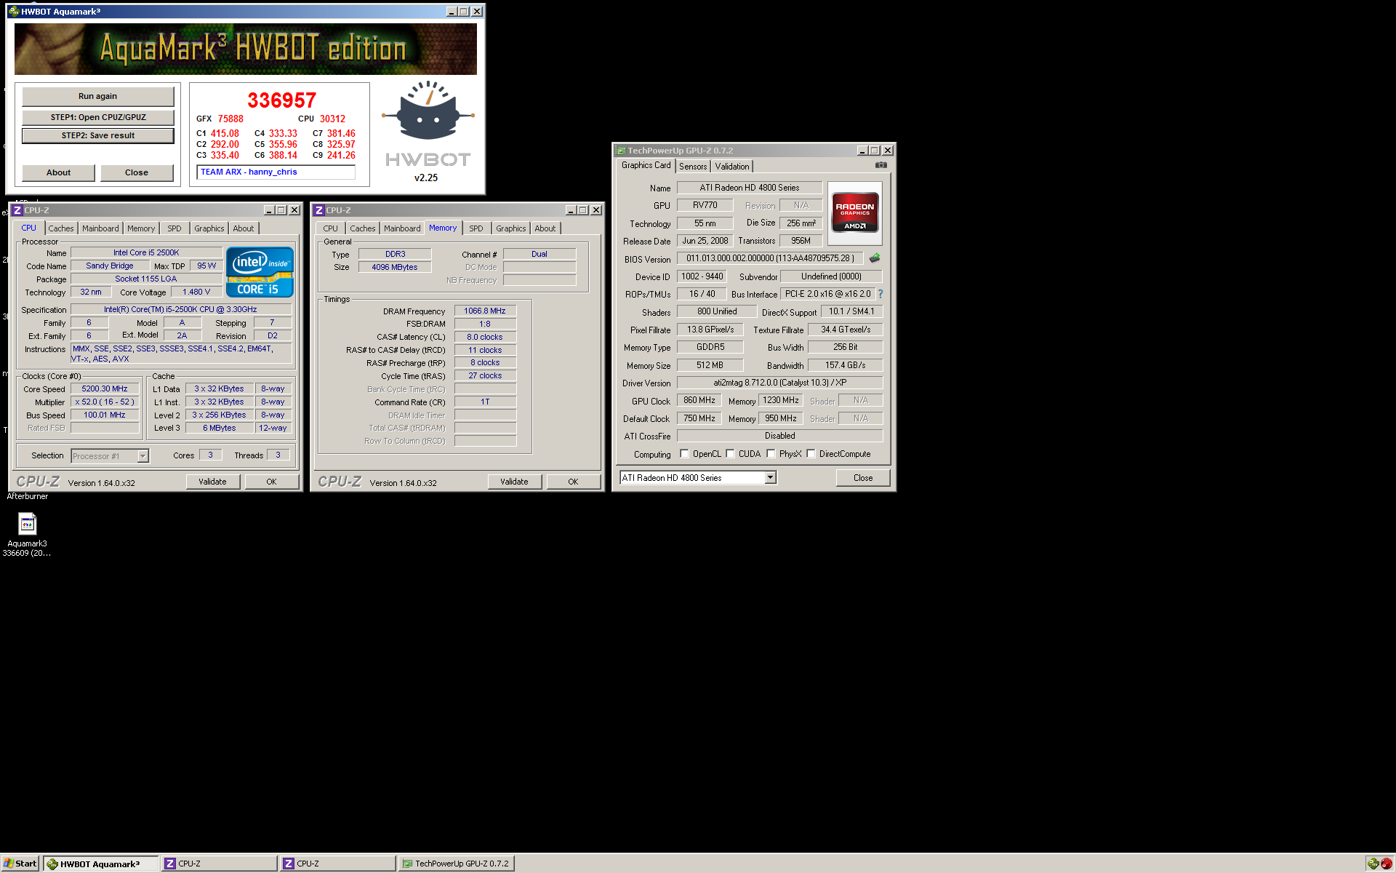The width and height of the screenshot is (1396, 873).
Task: Click the AquaMark3 HWBOT edition banner
Action: point(246,49)
